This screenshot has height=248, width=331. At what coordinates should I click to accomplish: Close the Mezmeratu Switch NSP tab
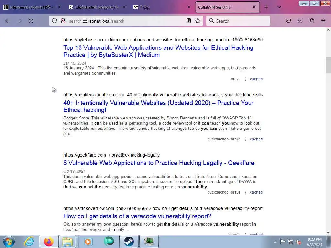pos(59,7)
